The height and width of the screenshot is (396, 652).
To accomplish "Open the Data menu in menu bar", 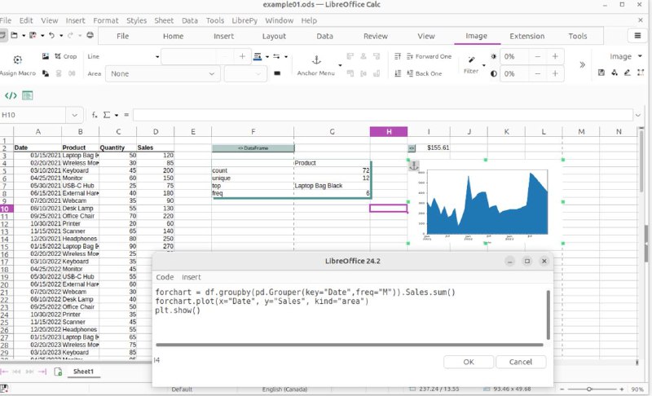I will 190,20.
